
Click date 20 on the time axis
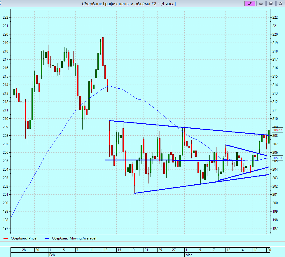(x=269, y=250)
